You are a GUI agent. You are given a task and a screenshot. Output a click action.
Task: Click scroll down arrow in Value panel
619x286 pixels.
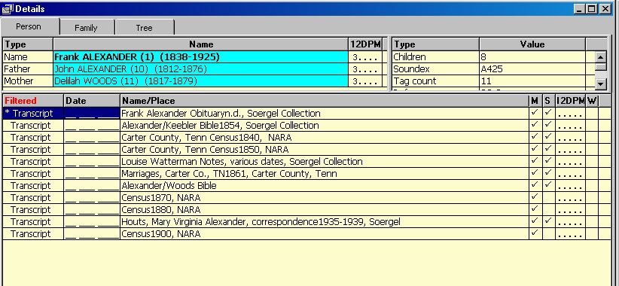600,84
